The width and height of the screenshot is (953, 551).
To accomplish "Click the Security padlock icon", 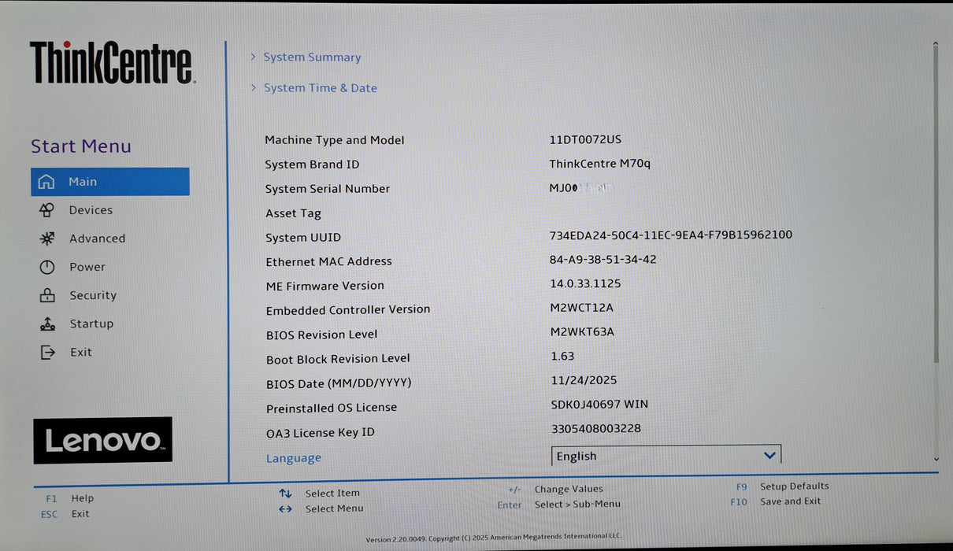I will tap(47, 295).
